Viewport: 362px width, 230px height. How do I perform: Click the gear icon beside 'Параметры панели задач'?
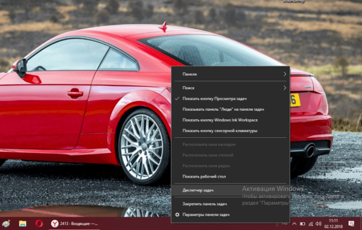coord(177,214)
